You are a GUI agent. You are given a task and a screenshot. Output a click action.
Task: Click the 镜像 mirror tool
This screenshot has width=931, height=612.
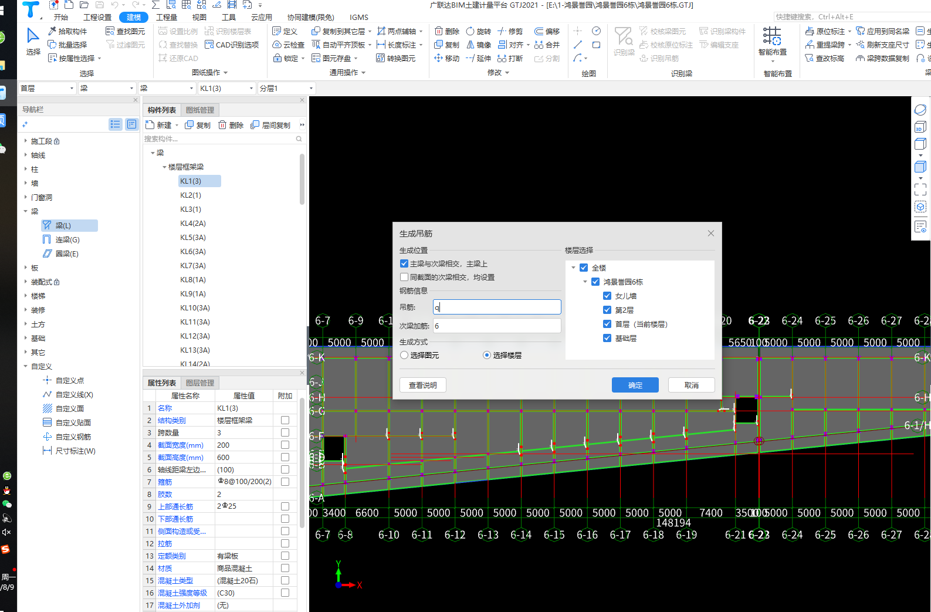(x=479, y=45)
